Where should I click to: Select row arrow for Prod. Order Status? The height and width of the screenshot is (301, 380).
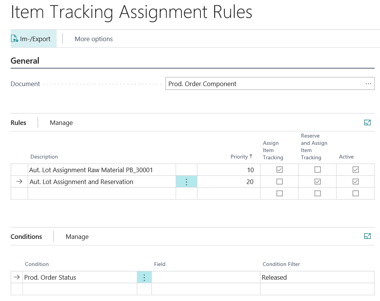[x=16, y=277]
